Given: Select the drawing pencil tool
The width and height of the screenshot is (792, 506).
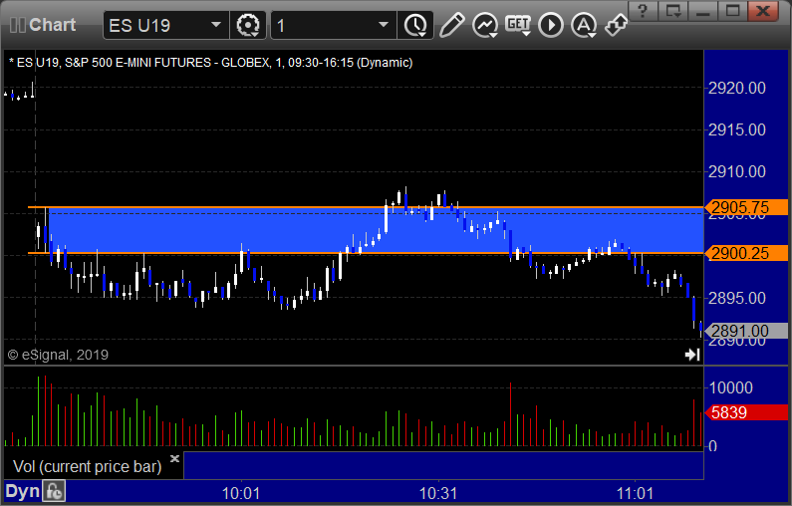Looking at the screenshot, I should [x=451, y=25].
